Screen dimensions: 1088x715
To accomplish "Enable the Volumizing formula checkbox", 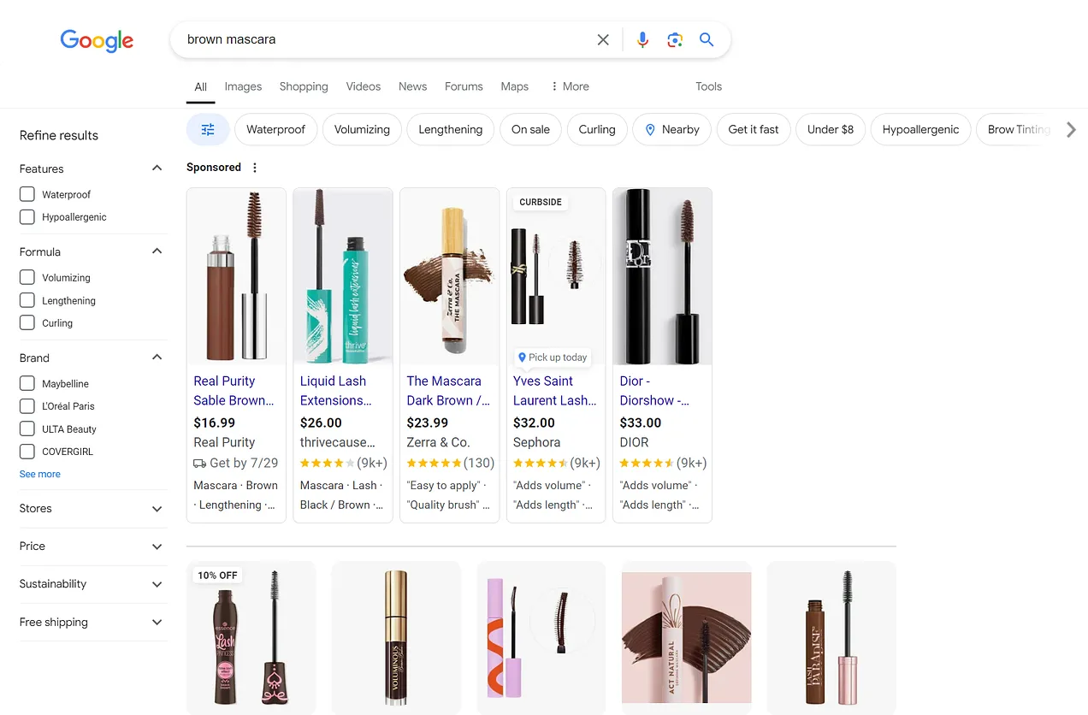I will pyautogui.click(x=27, y=277).
